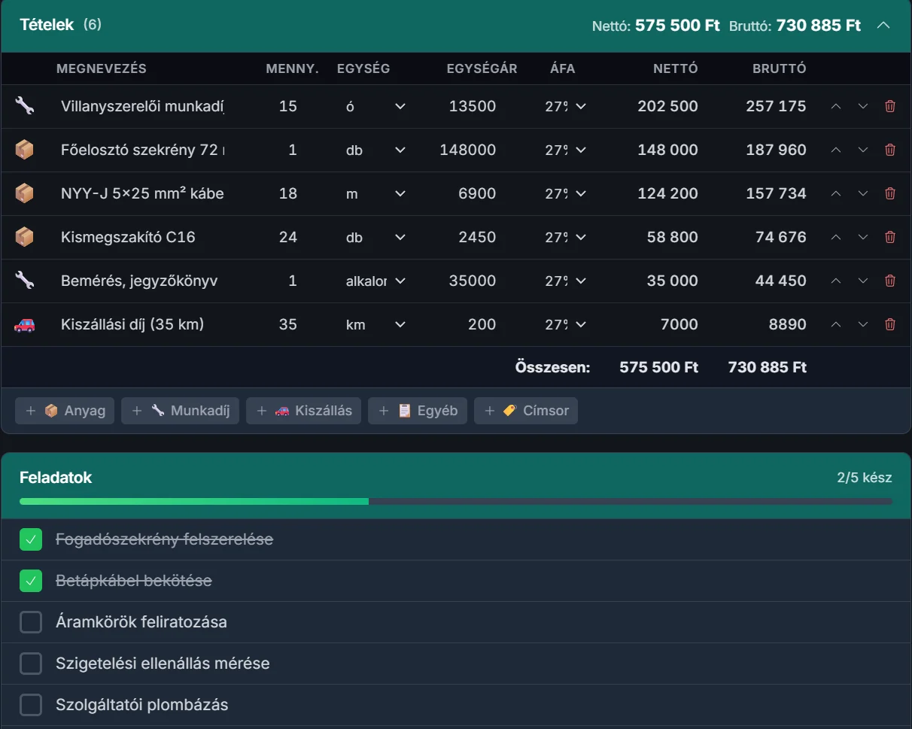This screenshot has height=729, width=912.
Task: Uncheck Fogadószekrény felszerelése task
Action: pyautogui.click(x=31, y=539)
